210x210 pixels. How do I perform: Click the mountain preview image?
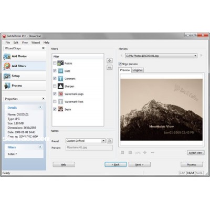(x=161, y=110)
